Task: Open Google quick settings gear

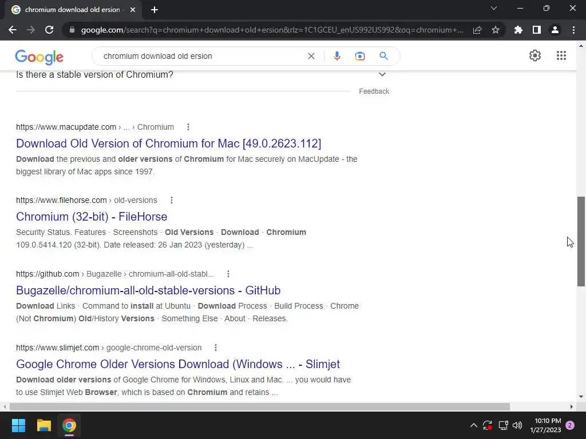Action: click(535, 55)
